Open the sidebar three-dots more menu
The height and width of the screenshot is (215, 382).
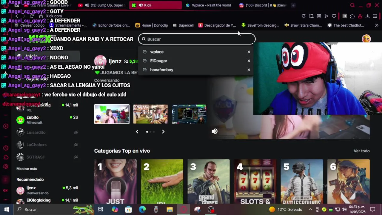coord(6,200)
